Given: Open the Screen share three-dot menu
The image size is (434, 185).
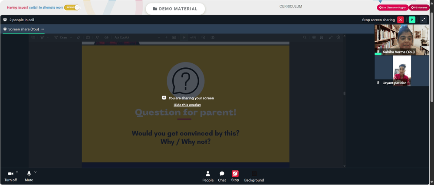Looking at the screenshot, I should tap(42, 29).
